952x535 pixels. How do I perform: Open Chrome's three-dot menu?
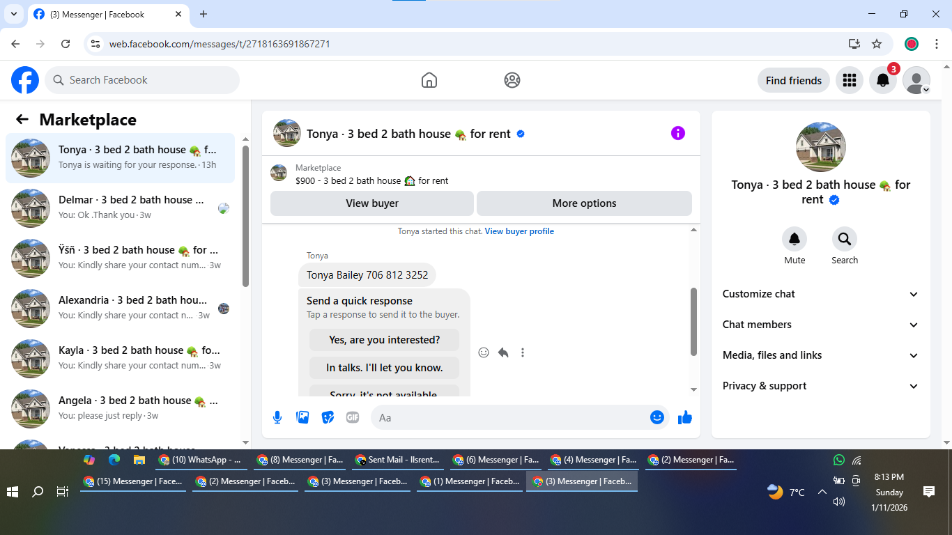[x=937, y=44]
